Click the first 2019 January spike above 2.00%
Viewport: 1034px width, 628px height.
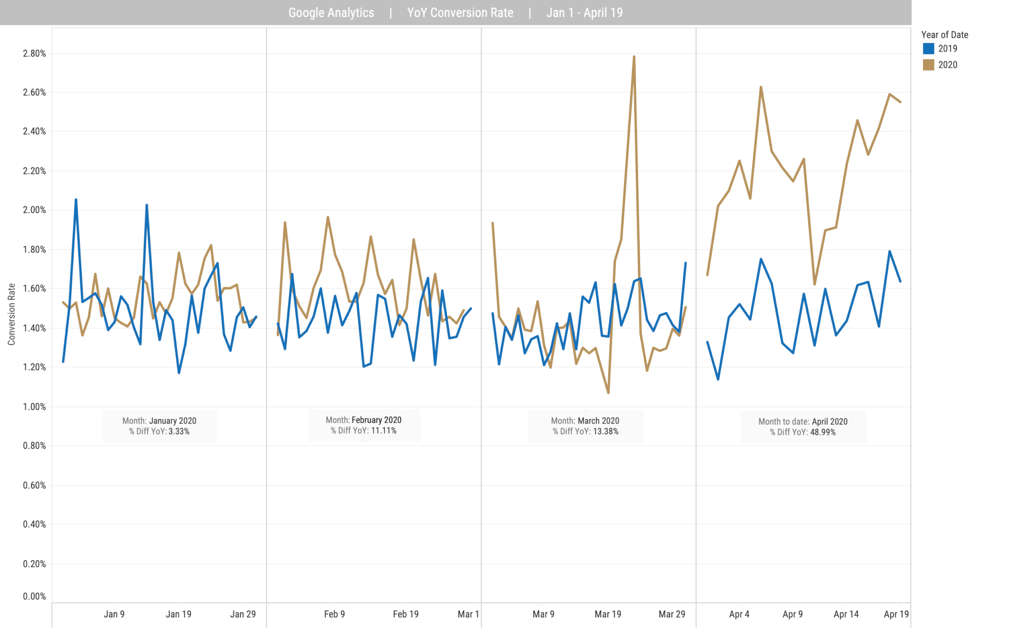coord(76,200)
